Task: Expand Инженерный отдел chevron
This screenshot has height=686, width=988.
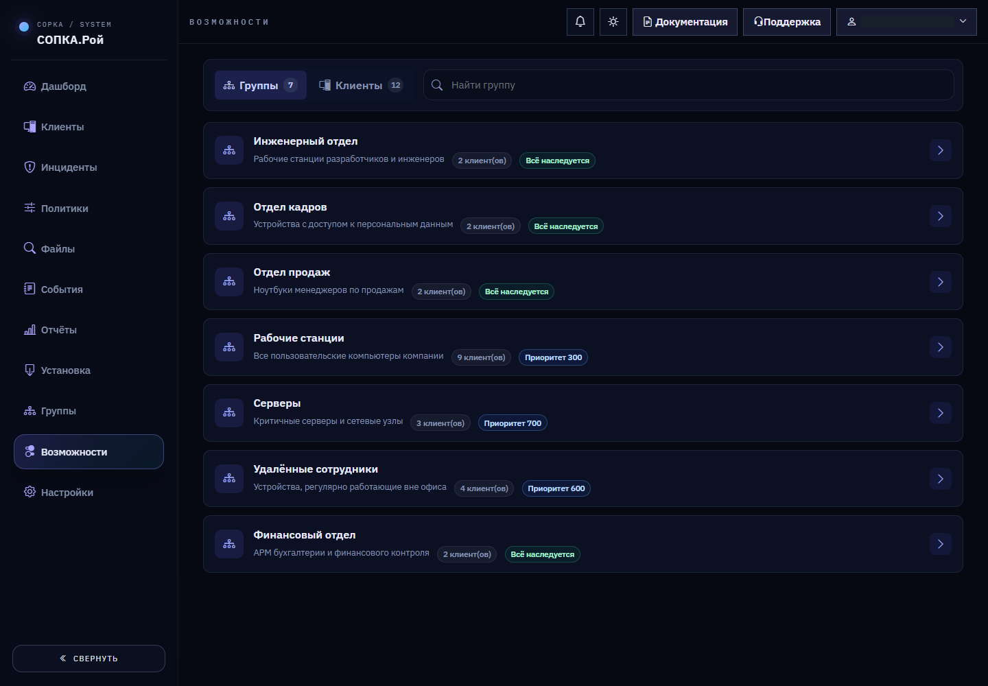Action: pyautogui.click(x=941, y=150)
